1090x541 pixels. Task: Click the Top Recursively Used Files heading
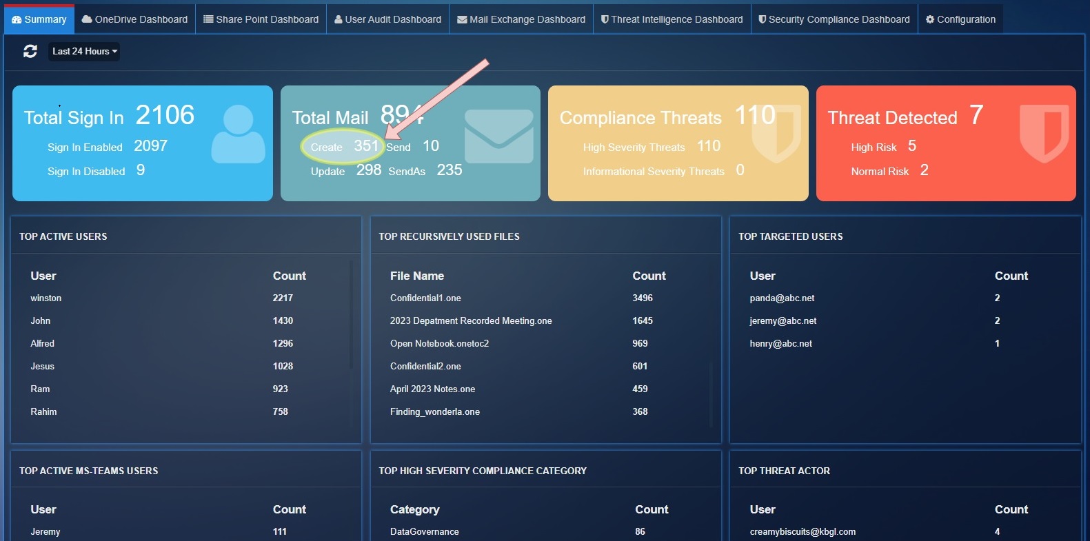pyautogui.click(x=449, y=236)
